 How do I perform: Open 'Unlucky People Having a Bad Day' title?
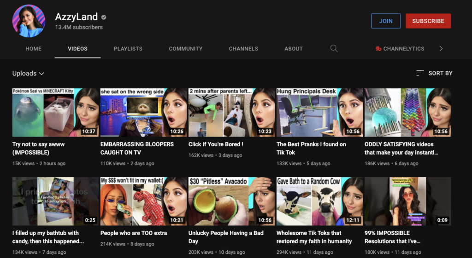pyautogui.click(x=226, y=237)
